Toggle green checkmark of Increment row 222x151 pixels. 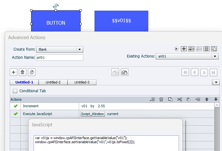(x=16, y=106)
